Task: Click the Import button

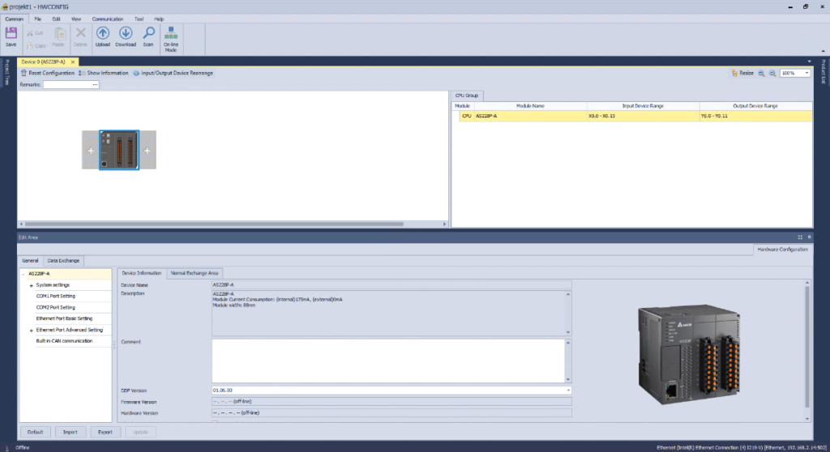Action: coord(71,432)
